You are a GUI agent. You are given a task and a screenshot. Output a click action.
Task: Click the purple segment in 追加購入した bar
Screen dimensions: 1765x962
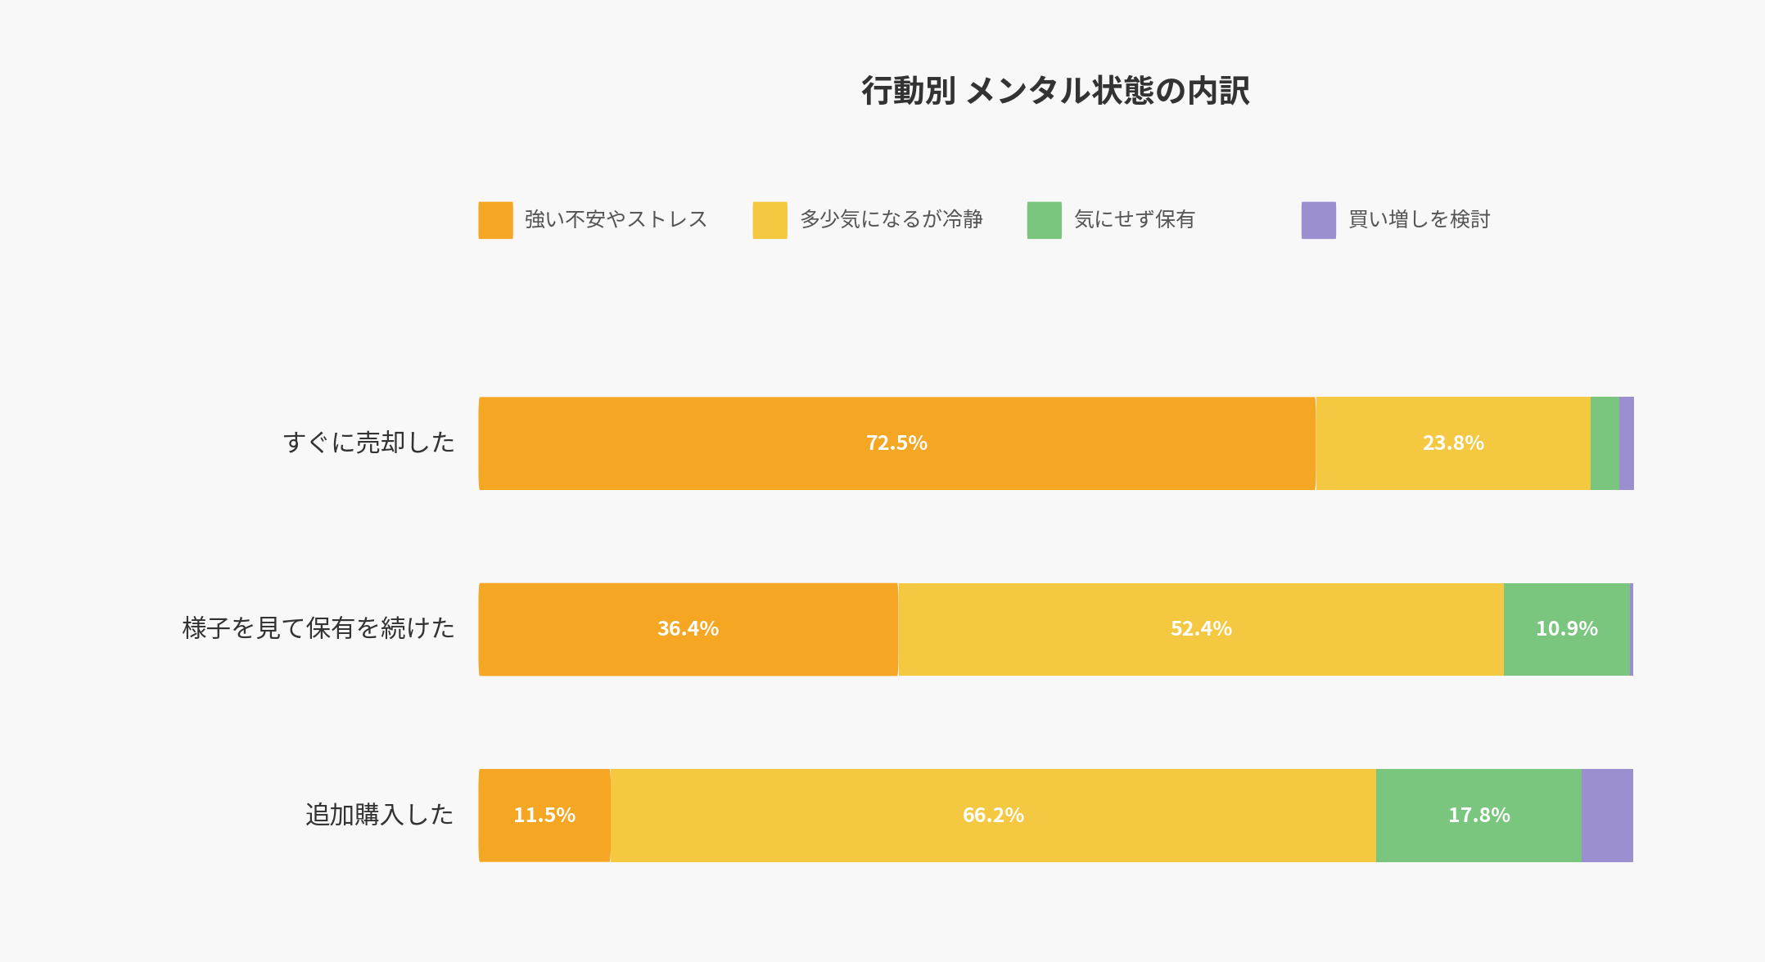[1606, 816]
